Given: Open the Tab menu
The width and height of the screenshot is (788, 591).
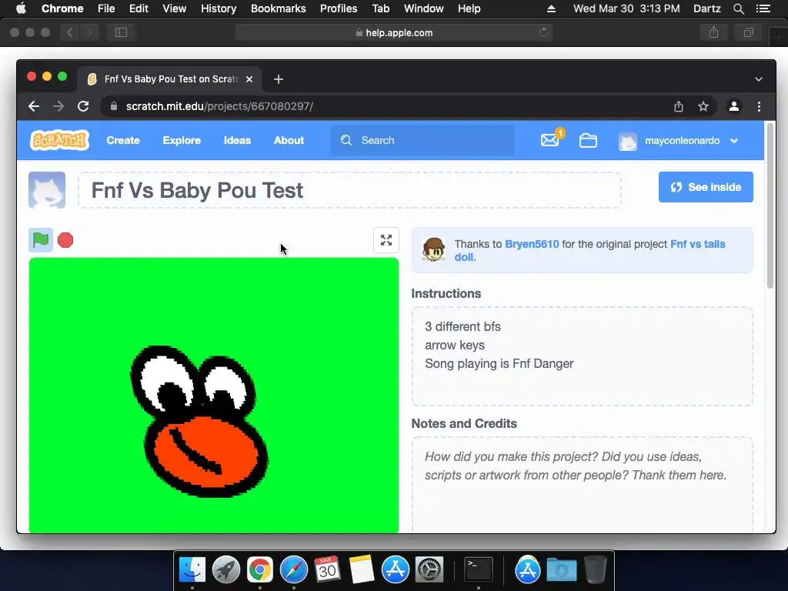Looking at the screenshot, I should coord(381,8).
